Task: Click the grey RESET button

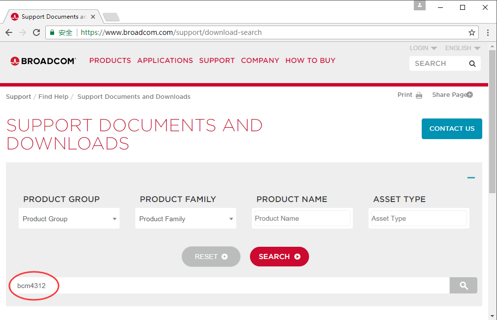Action: [211, 257]
